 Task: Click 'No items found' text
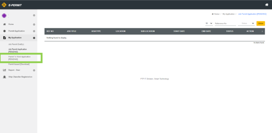click(x=259, y=42)
